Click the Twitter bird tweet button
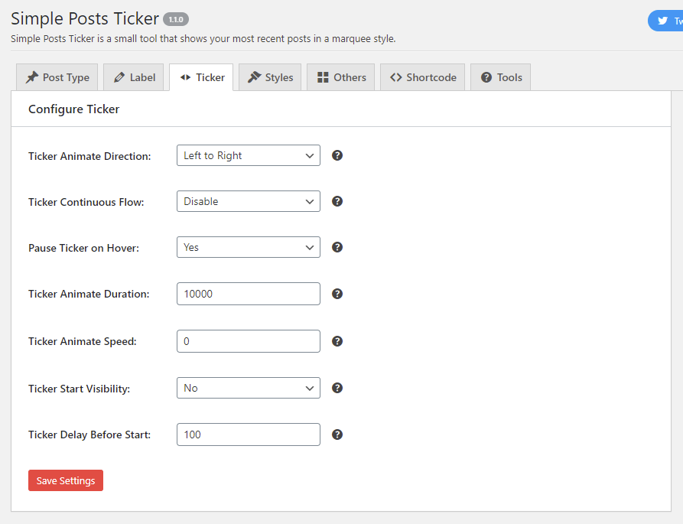Viewport: 683px width, 524px height. [665, 21]
